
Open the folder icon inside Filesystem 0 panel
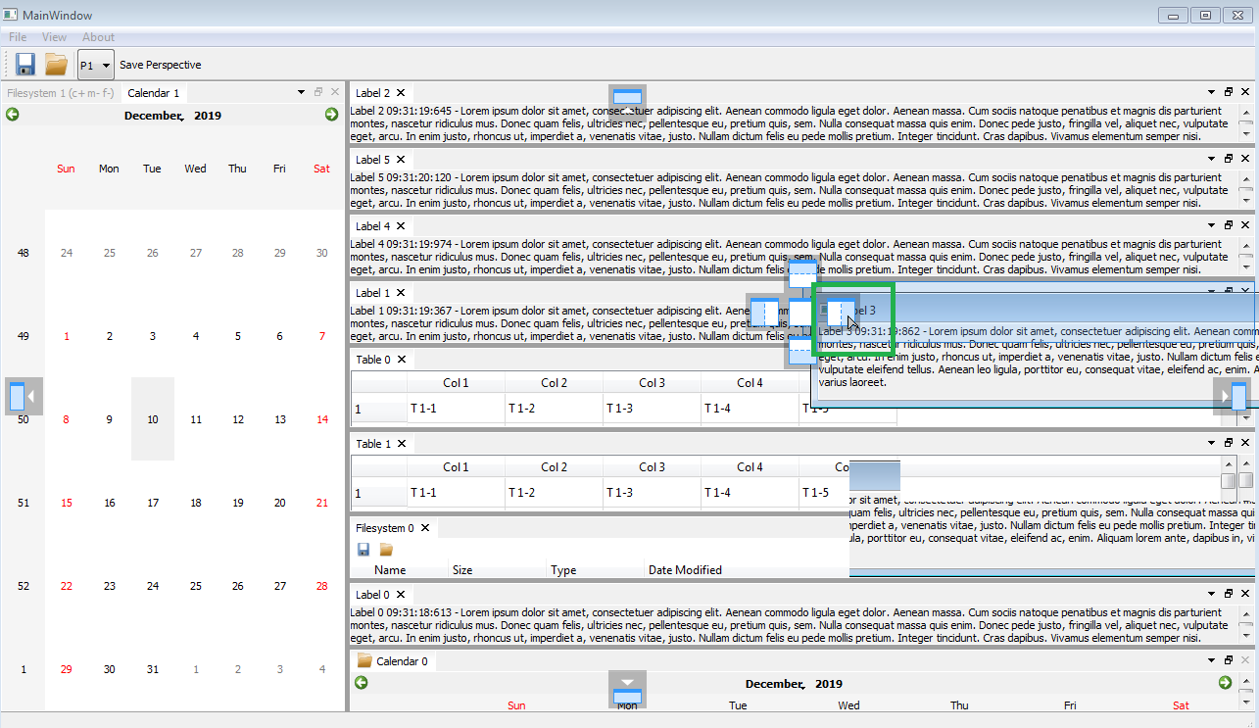point(388,549)
